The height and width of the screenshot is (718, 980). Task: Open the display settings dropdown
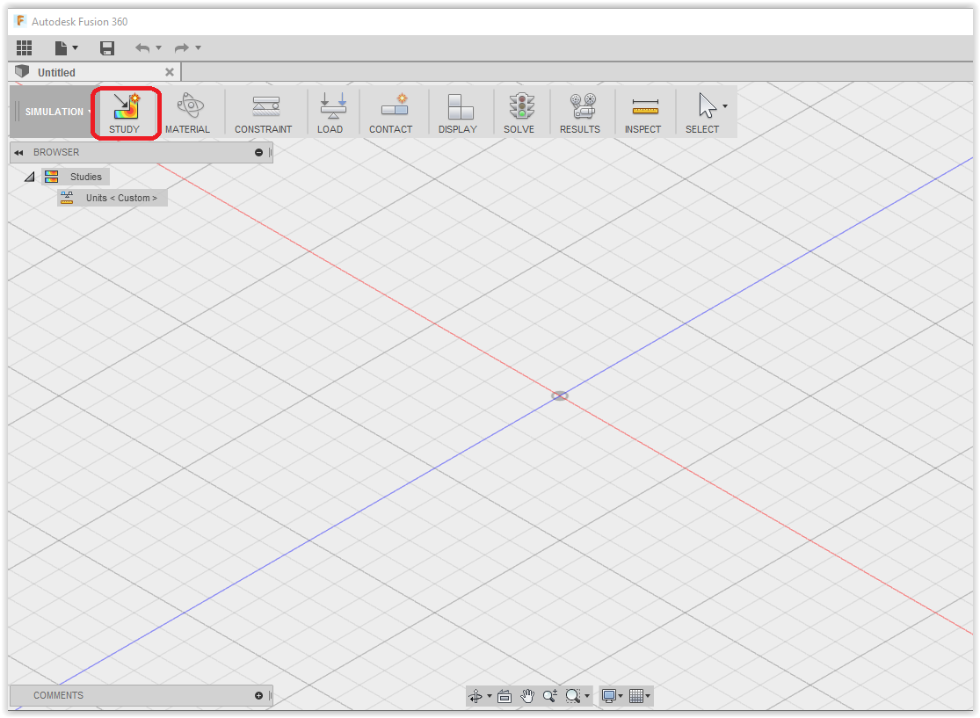tap(611, 695)
